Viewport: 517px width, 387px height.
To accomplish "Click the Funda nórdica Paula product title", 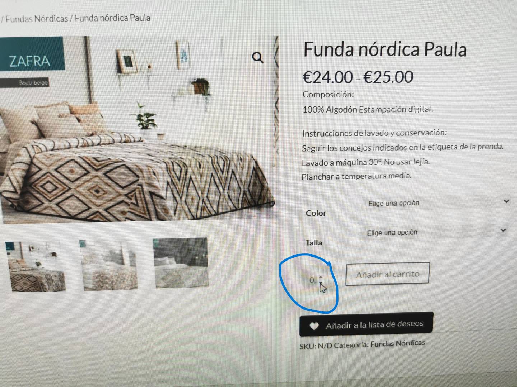I will 385,49.
